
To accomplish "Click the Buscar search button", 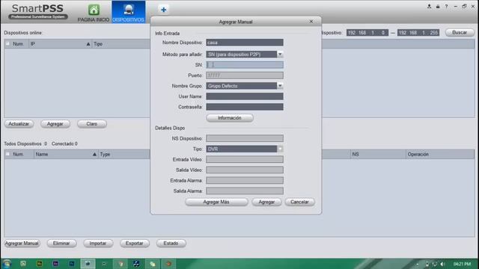I will pyautogui.click(x=460, y=32).
